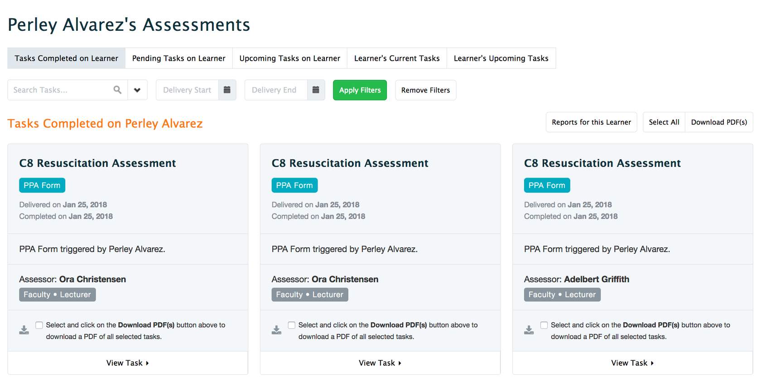The image size is (761, 382).
Task: Select the checkbox on Adelbert Griffith's task
Action: 544,325
